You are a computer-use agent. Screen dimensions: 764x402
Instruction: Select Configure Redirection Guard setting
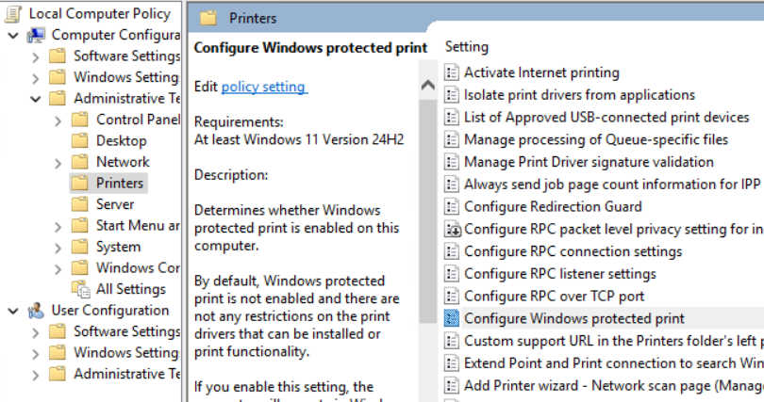click(x=553, y=206)
